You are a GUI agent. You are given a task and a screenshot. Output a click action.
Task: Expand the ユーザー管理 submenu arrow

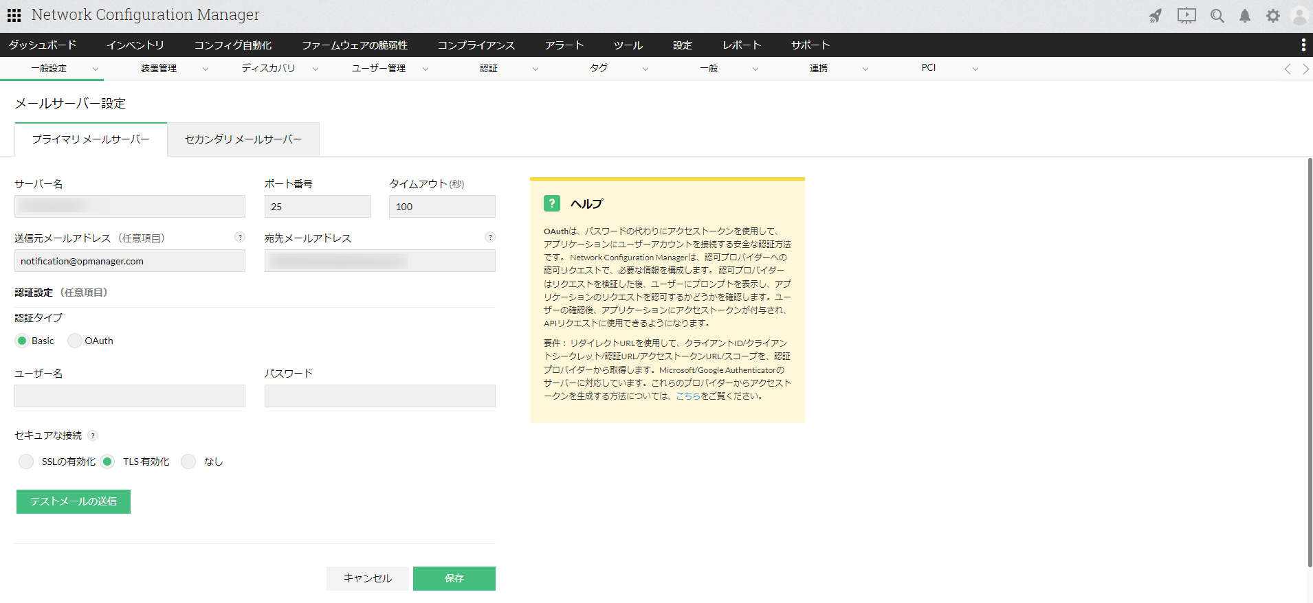pos(425,69)
